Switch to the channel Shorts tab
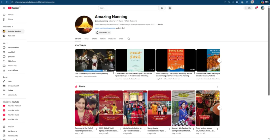Screen dimensions: 270x140 [x=94, y=39]
